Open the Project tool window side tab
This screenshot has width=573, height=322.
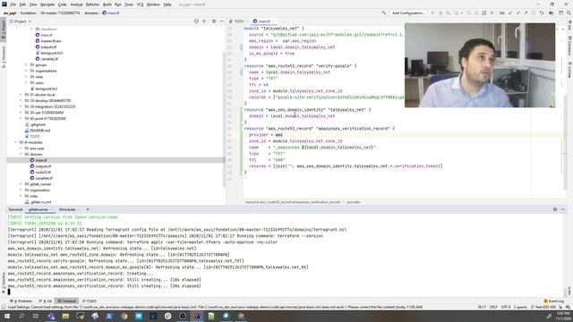click(4, 30)
